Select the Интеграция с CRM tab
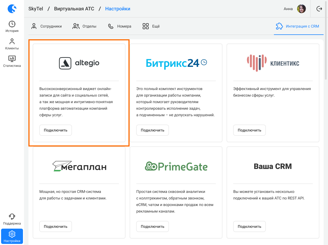The image size is (328, 245). (x=297, y=26)
